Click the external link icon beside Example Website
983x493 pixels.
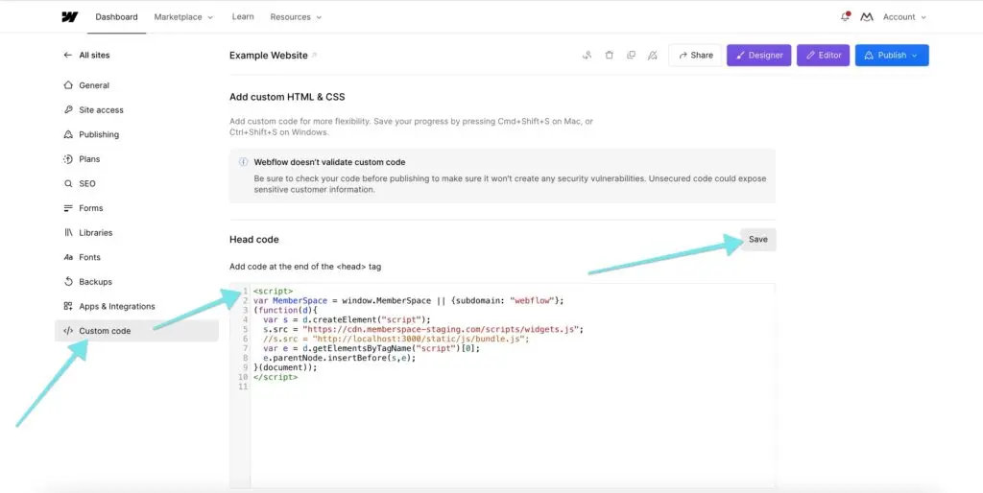point(315,55)
